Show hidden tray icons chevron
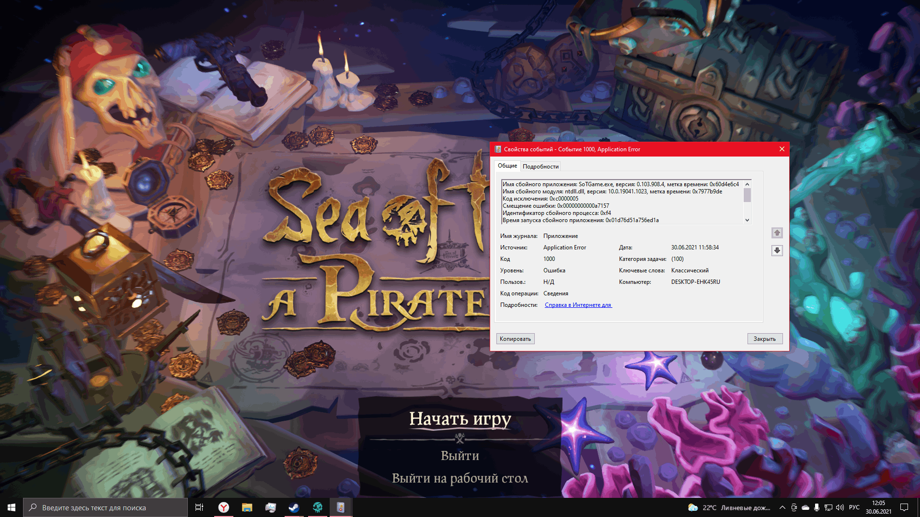This screenshot has width=920, height=517. coord(782,507)
